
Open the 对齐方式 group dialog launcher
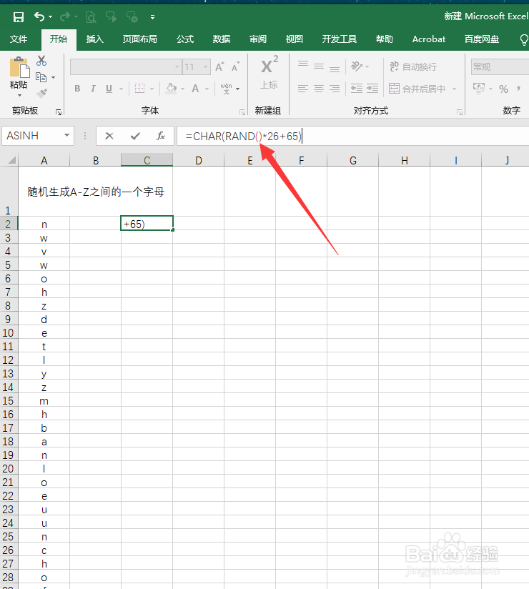(460, 112)
